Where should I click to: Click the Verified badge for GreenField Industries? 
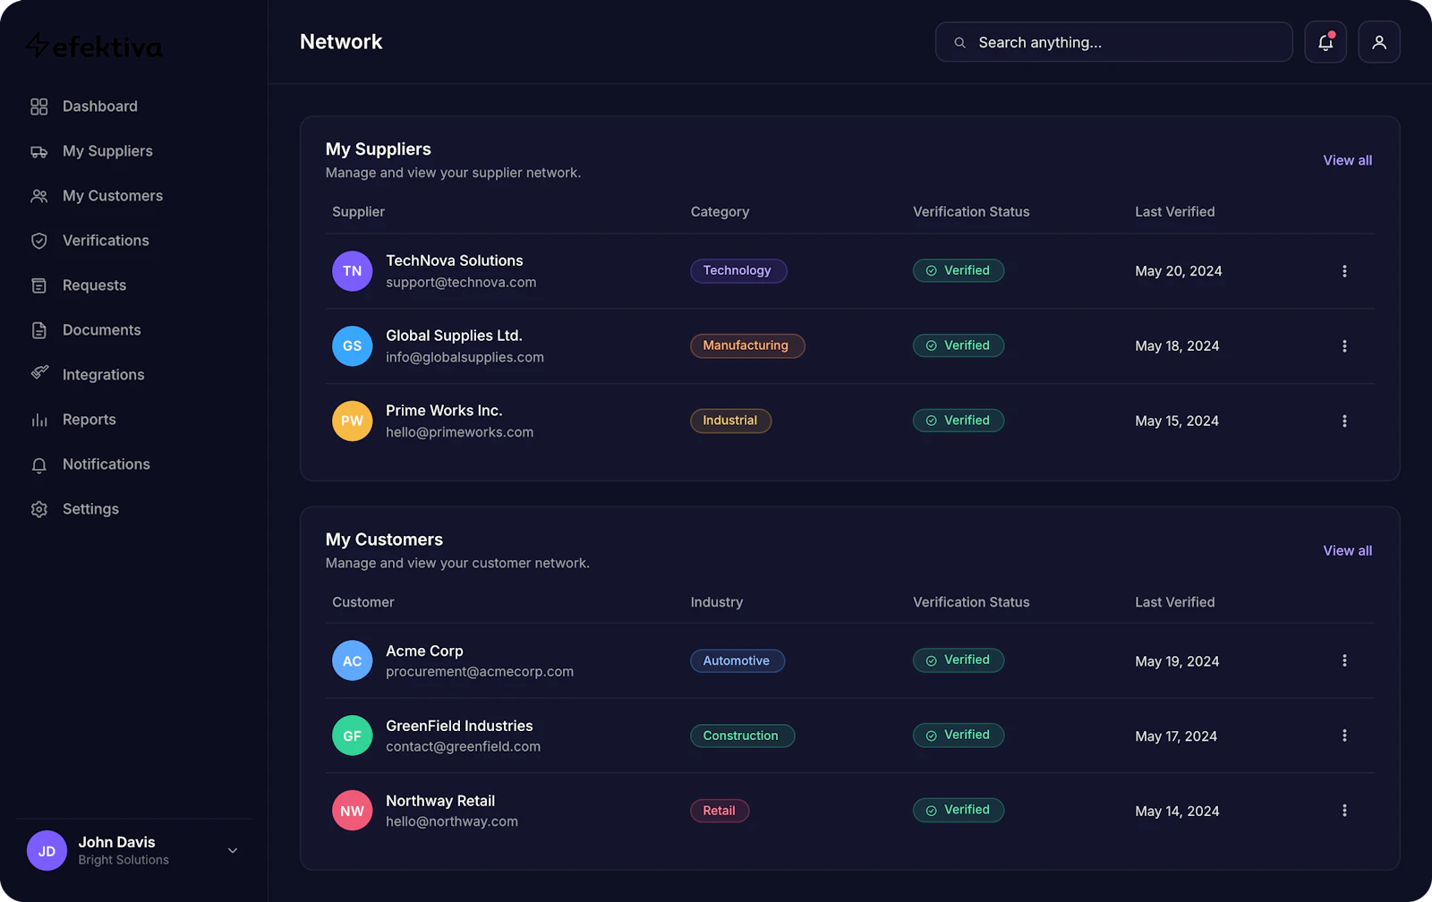pyautogui.click(x=959, y=736)
